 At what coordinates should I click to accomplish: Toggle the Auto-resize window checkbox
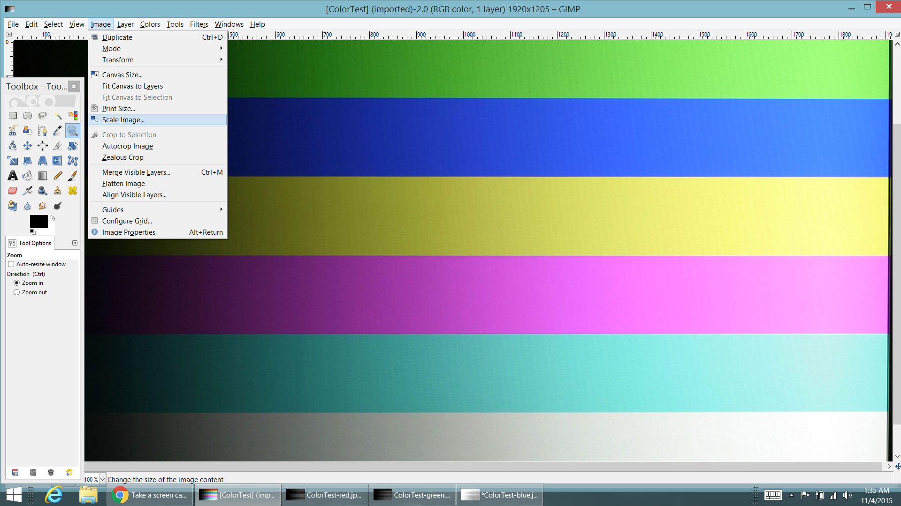point(11,264)
